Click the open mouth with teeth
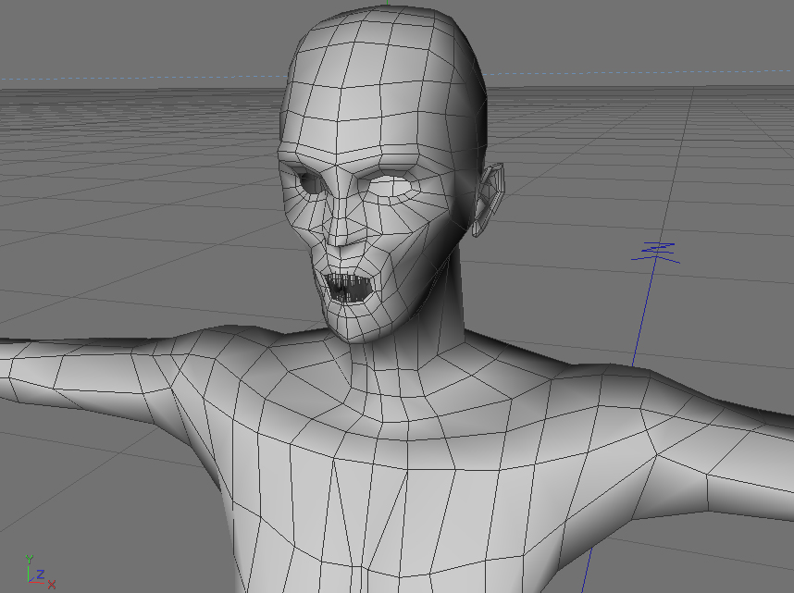 point(350,288)
